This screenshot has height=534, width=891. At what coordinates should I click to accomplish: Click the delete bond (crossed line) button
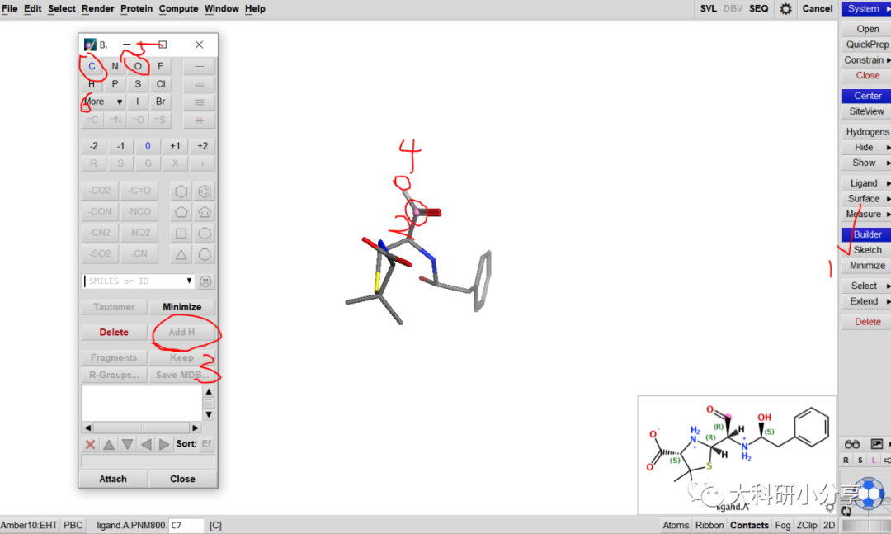(199, 120)
